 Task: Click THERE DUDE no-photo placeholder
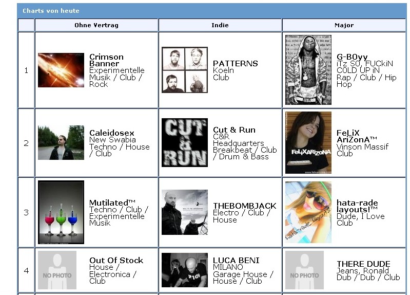coord(304,270)
